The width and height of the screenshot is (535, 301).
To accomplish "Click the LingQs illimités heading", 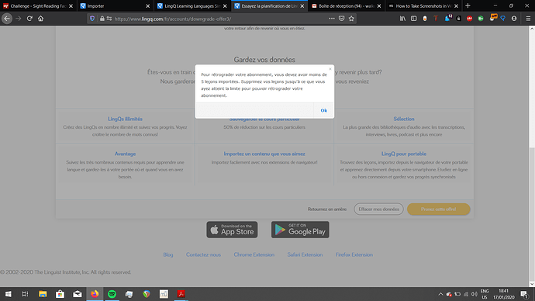I will (125, 119).
